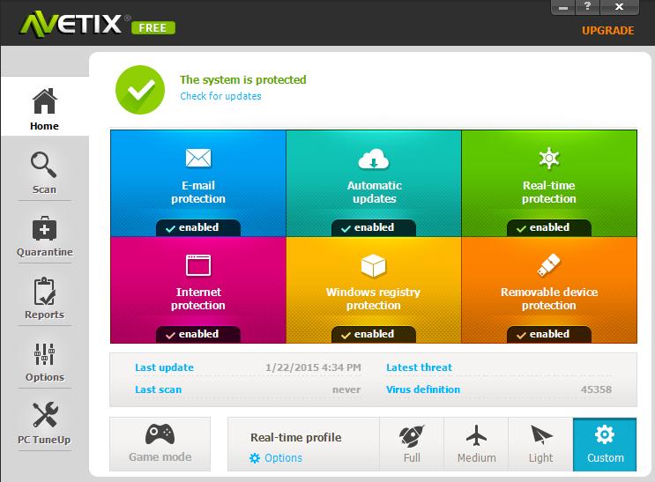Open the Scan magnifier icon in sidebar
Viewport: 655px width, 482px height.
44,165
